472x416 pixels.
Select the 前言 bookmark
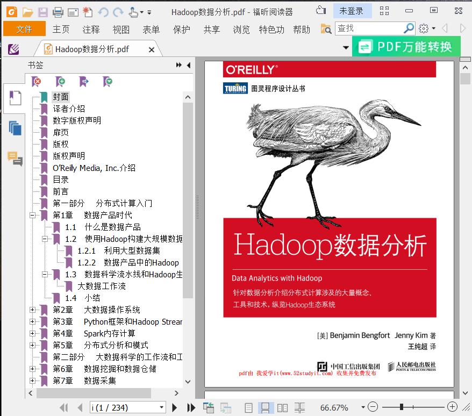[x=61, y=192]
